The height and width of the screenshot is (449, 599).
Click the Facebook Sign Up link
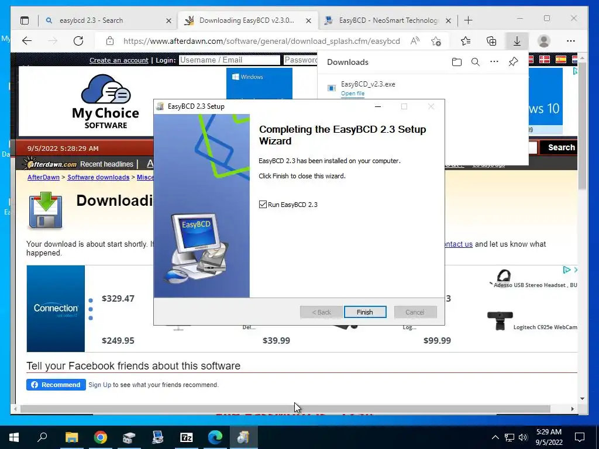99,385
